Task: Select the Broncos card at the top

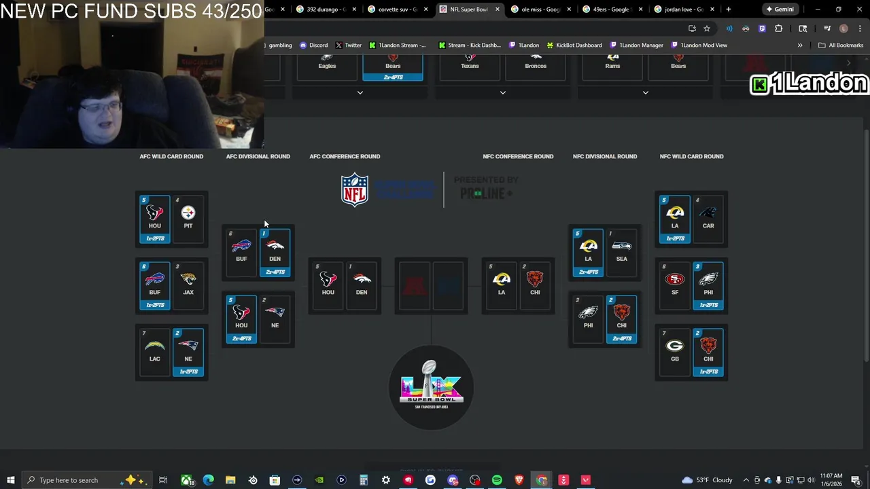Action: (x=536, y=68)
